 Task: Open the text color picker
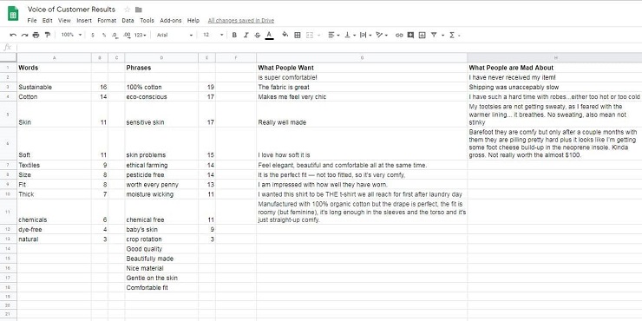[269, 36]
